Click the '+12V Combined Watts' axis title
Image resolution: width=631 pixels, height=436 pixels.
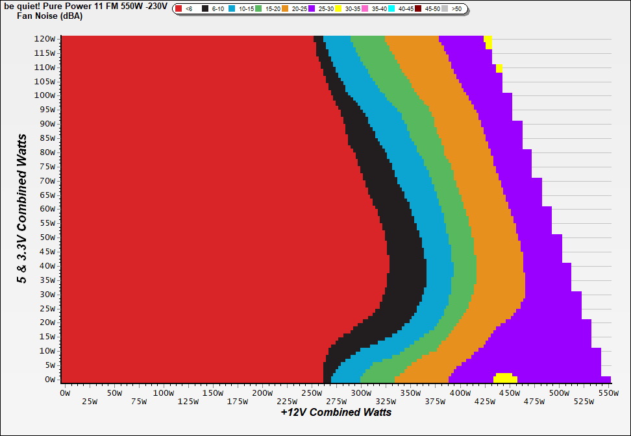pos(336,412)
